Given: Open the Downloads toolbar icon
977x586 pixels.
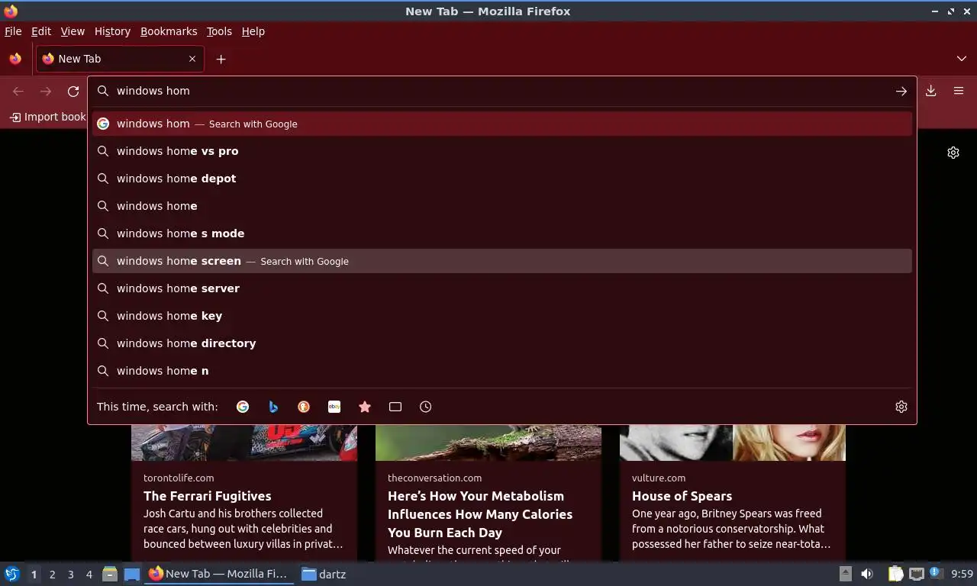Looking at the screenshot, I should point(931,91).
